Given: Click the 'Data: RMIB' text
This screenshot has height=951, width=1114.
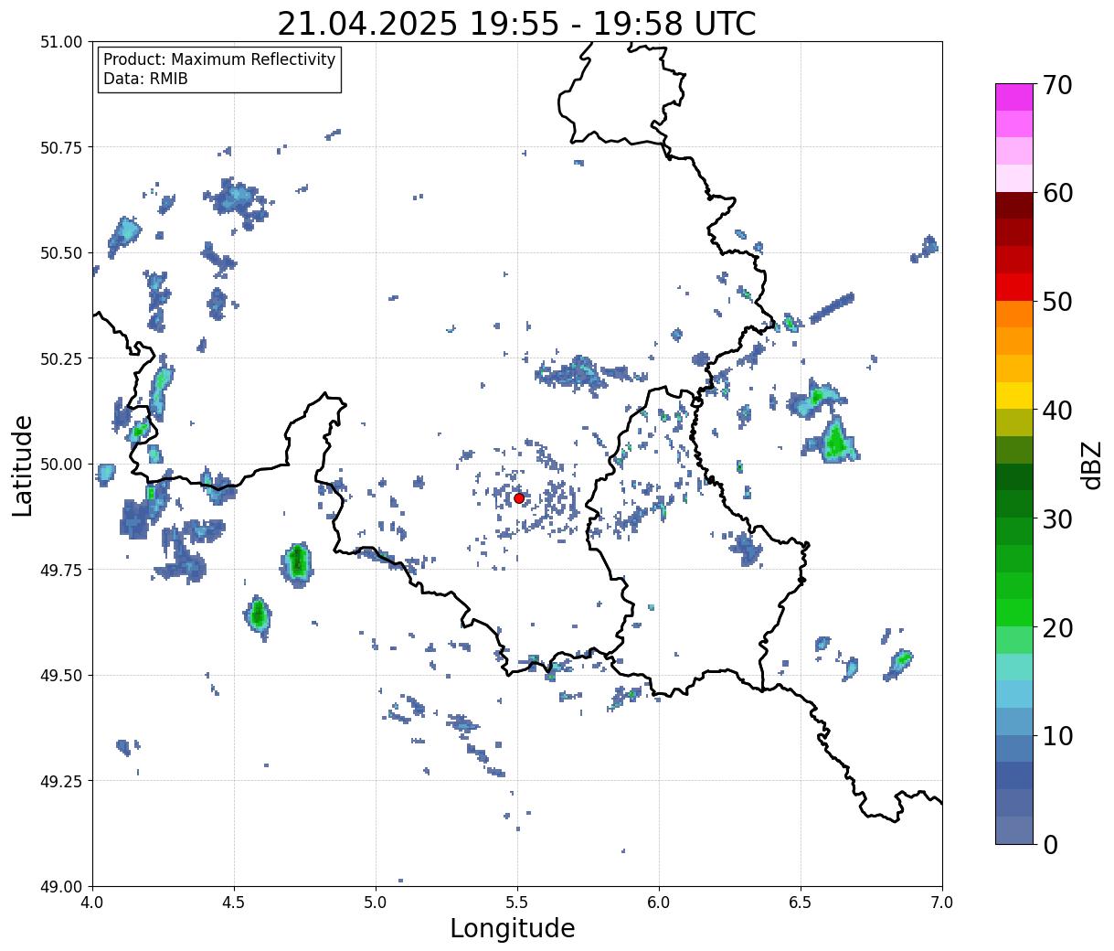Looking at the screenshot, I should pos(145,80).
